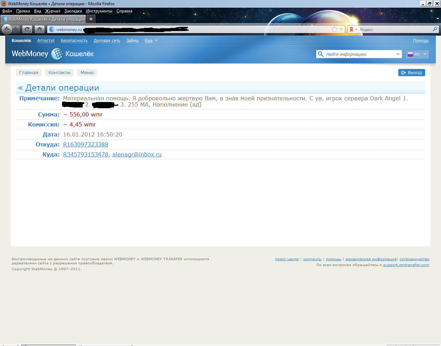Image resolution: width=441 pixels, height=346 pixels.
Task: Open the Деловая сеть link
Action: [107, 41]
